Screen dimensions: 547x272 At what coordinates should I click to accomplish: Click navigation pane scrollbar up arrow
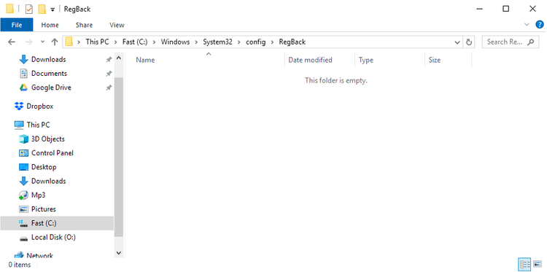tap(119, 58)
